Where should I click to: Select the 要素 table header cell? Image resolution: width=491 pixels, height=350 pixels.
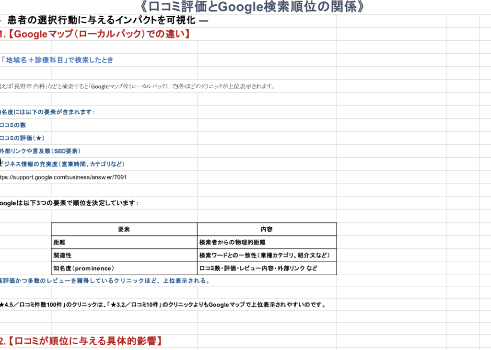(x=124, y=229)
